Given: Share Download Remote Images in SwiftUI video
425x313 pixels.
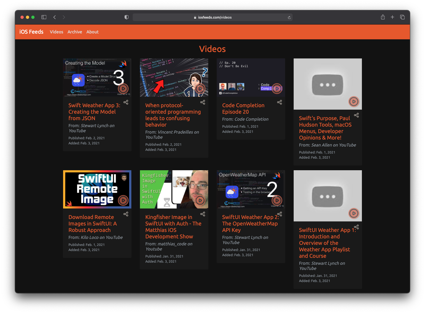Looking at the screenshot, I should [126, 214].
